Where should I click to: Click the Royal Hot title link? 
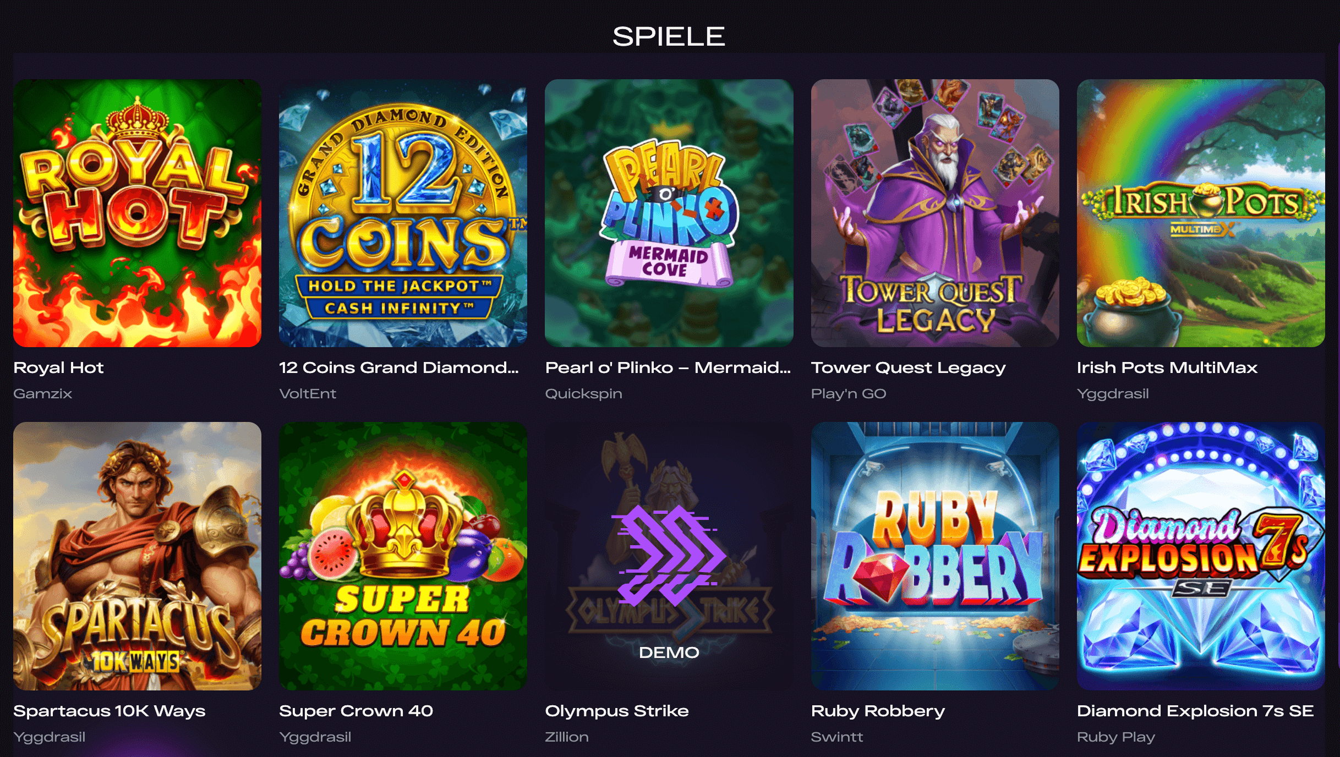[58, 367]
